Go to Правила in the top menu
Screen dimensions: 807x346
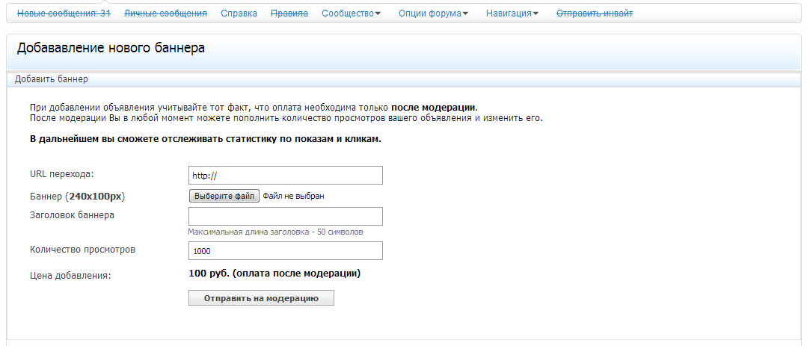[289, 13]
